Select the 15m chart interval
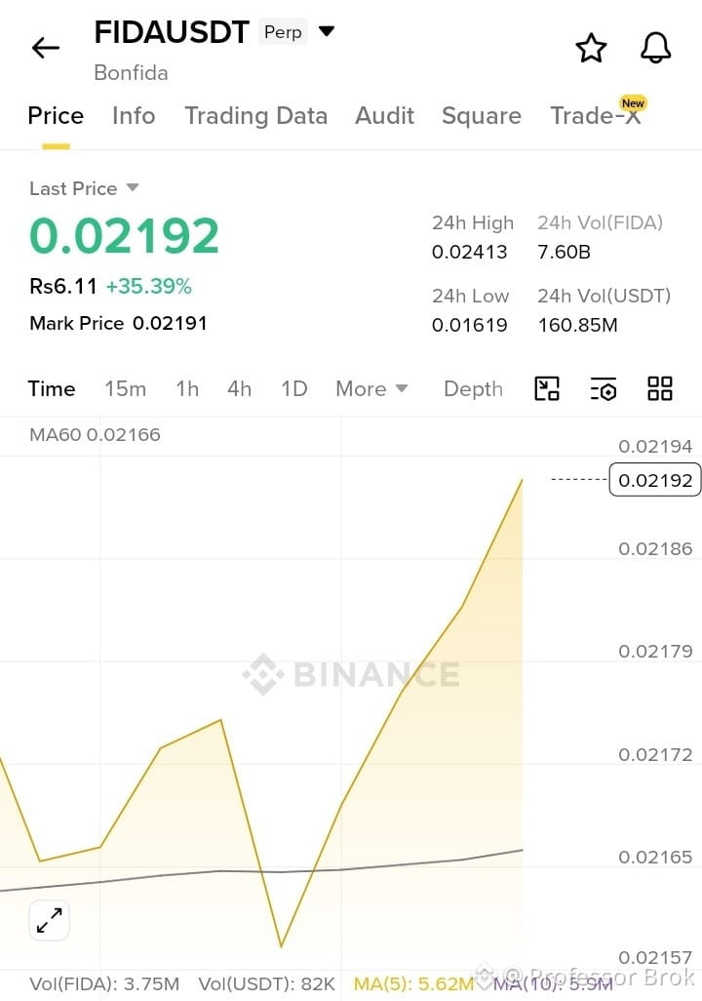 pyautogui.click(x=125, y=388)
